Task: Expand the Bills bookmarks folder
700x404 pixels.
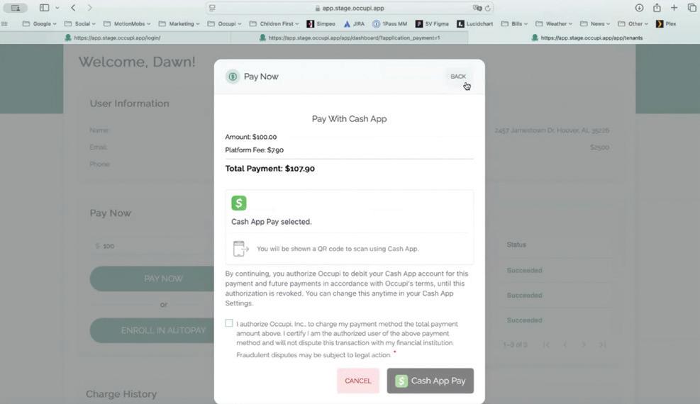Action: click(514, 23)
